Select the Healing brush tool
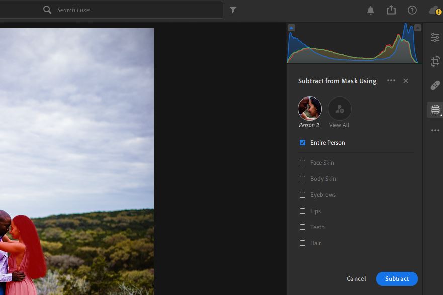Screen dimensions: 443x295 click(x=435, y=85)
